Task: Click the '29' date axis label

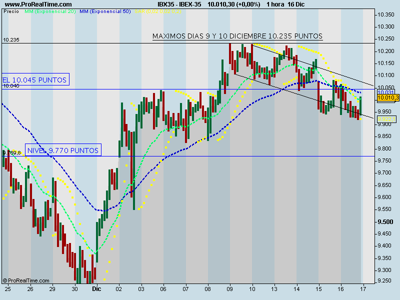Action: click(52, 289)
